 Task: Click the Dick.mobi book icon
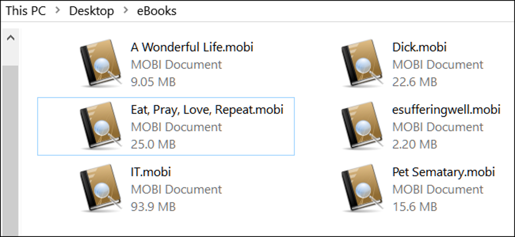pyautogui.click(x=362, y=64)
